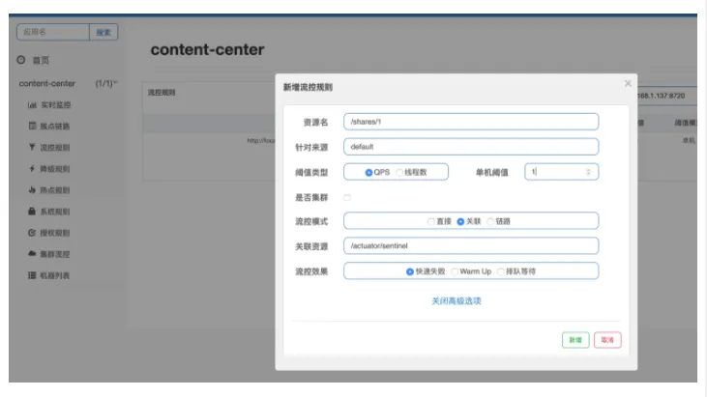Click the chart icon for 实时监控
The image size is (707, 397).
point(32,105)
